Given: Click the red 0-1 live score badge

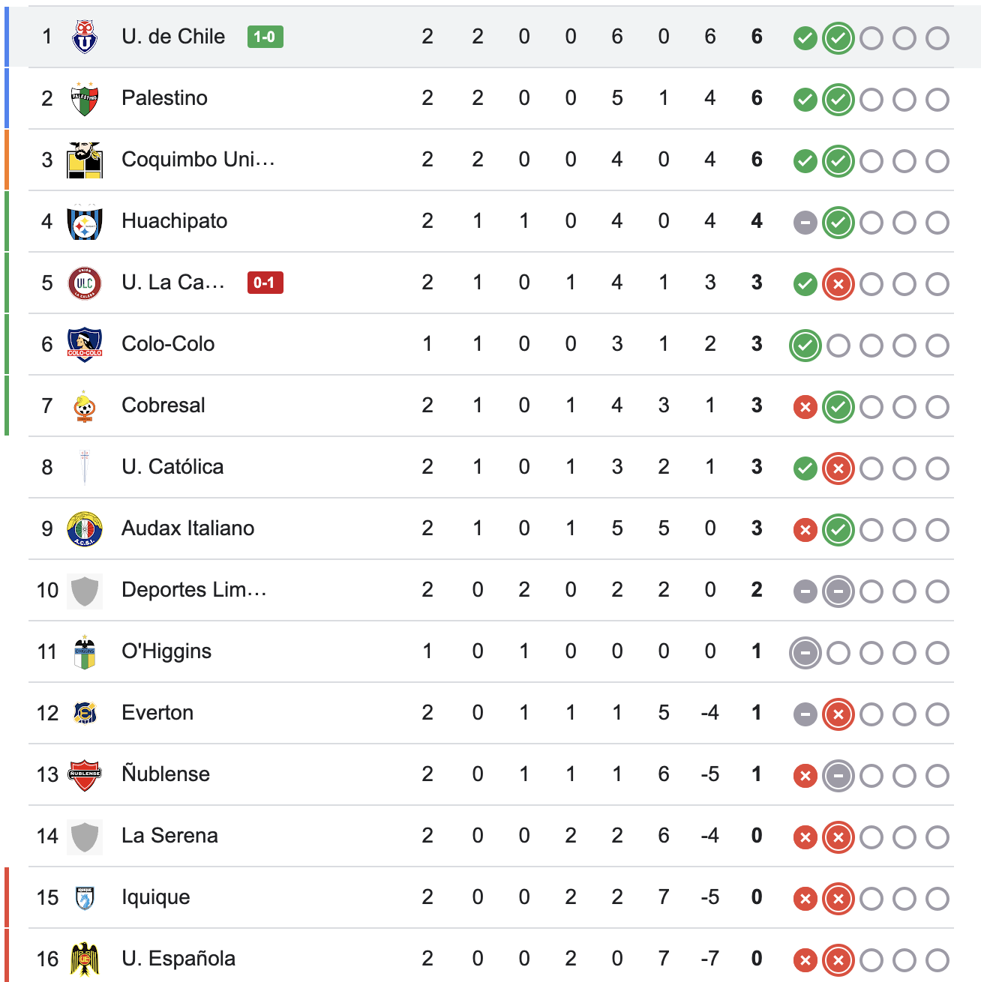Looking at the screenshot, I should [265, 283].
